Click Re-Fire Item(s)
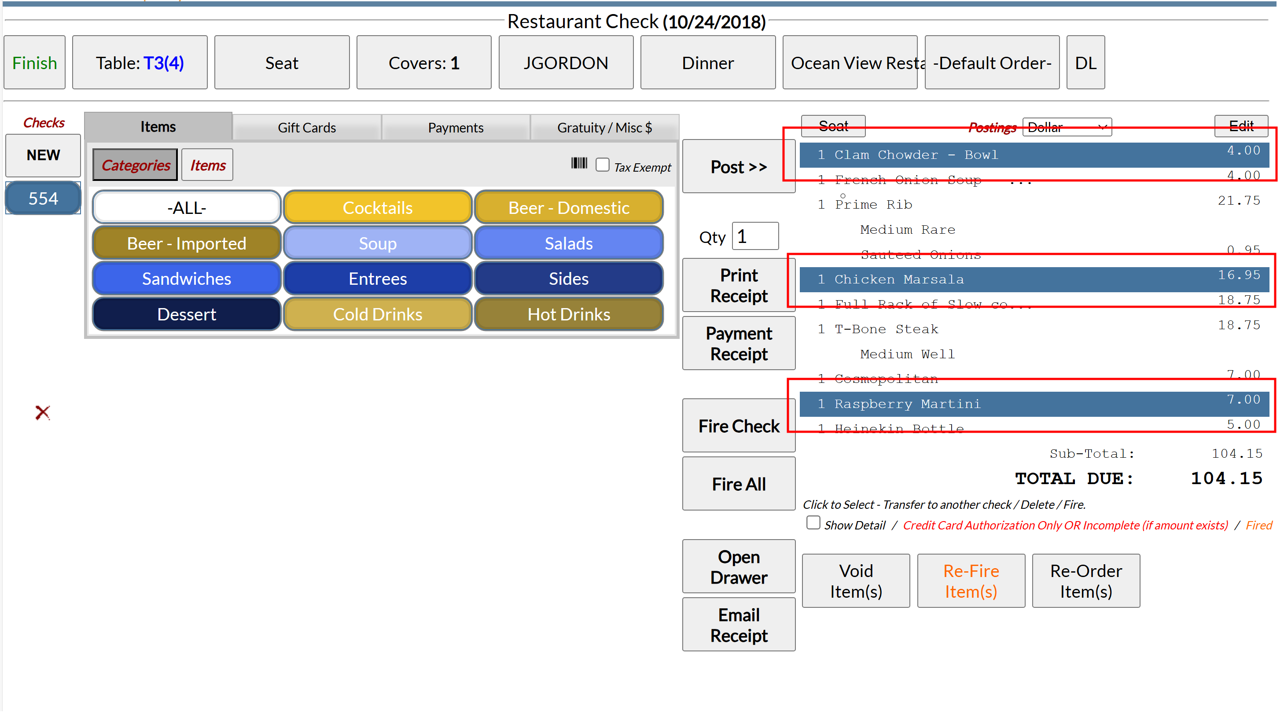The width and height of the screenshot is (1284, 713). coord(971,581)
